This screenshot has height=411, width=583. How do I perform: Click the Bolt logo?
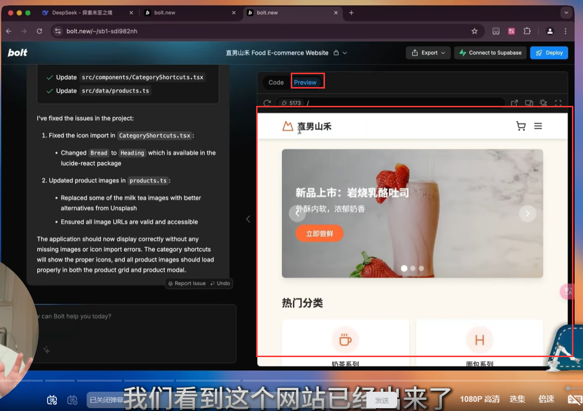[17, 53]
